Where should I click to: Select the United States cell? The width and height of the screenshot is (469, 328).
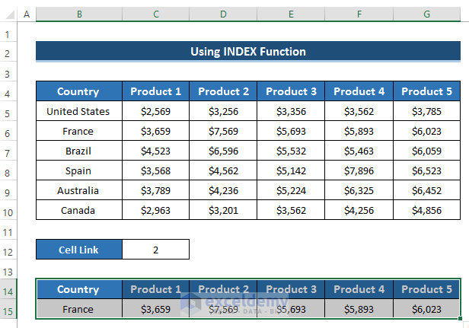point(78,112)
